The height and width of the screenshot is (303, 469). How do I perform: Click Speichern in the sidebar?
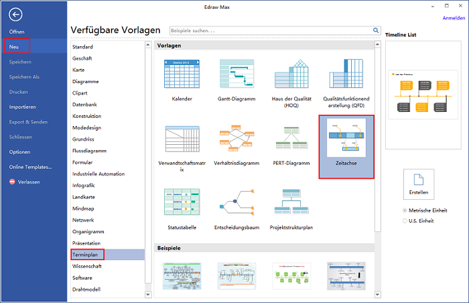(20, 62)
